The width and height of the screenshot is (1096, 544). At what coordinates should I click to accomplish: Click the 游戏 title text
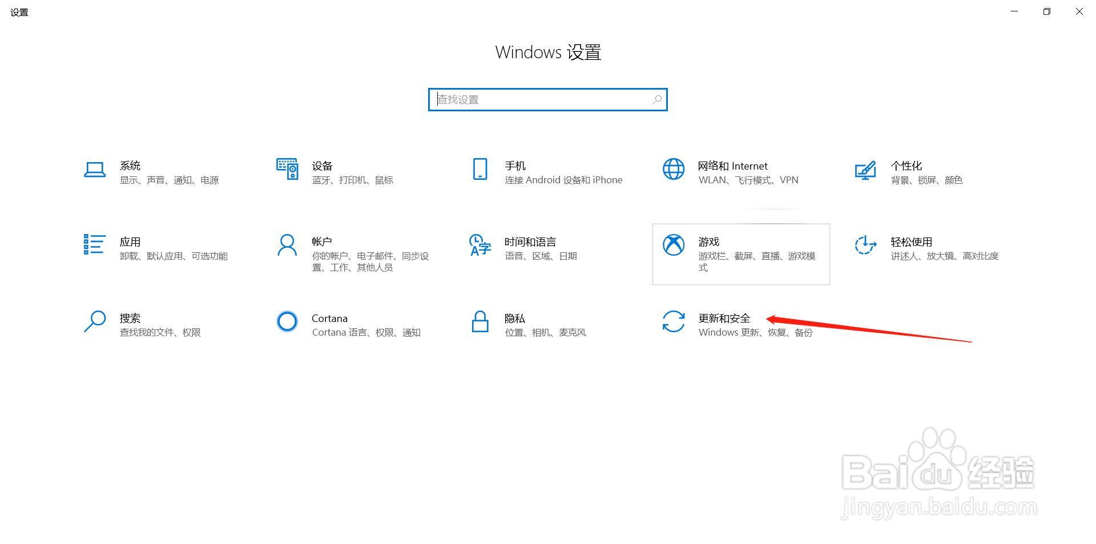tap(709, 241)
